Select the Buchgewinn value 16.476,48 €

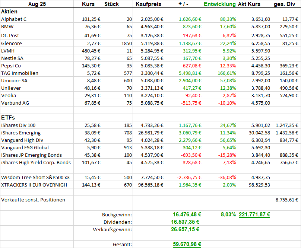[x=187, y=214]
